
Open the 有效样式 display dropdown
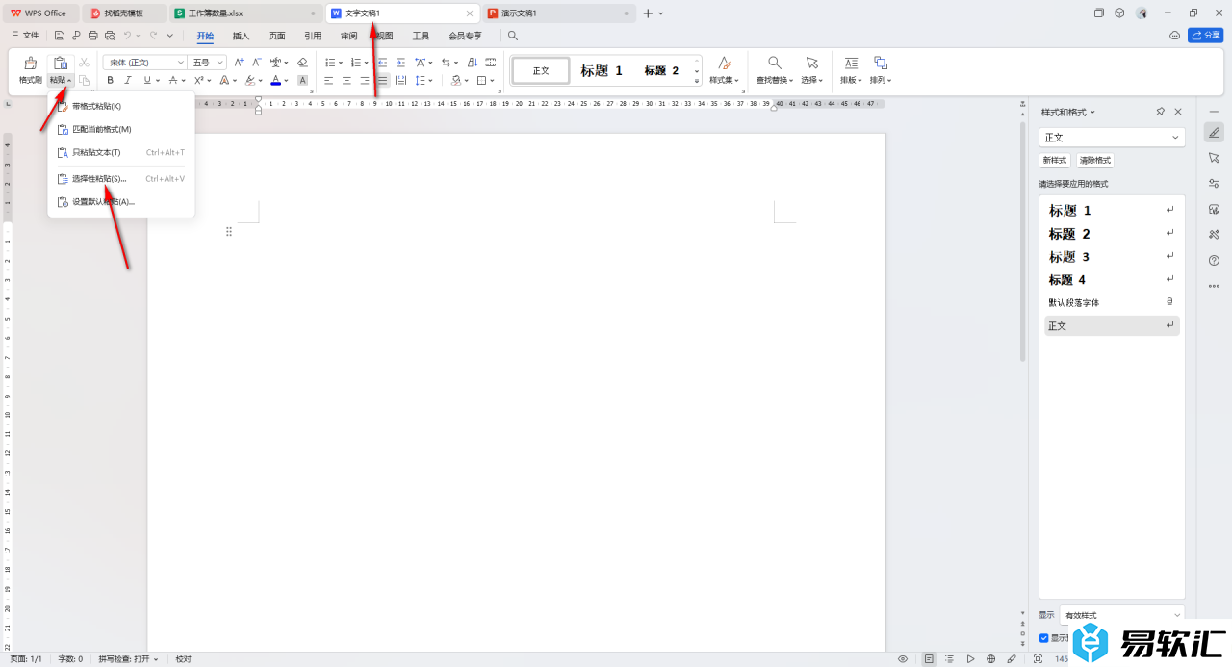tap(1122, 615)
